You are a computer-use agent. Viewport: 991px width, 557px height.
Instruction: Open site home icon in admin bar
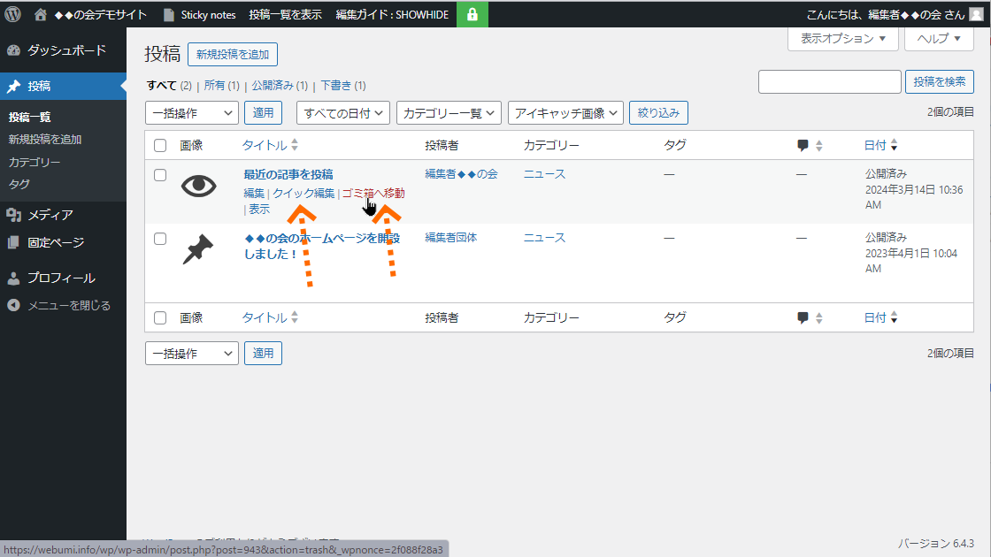coord(41,14)
